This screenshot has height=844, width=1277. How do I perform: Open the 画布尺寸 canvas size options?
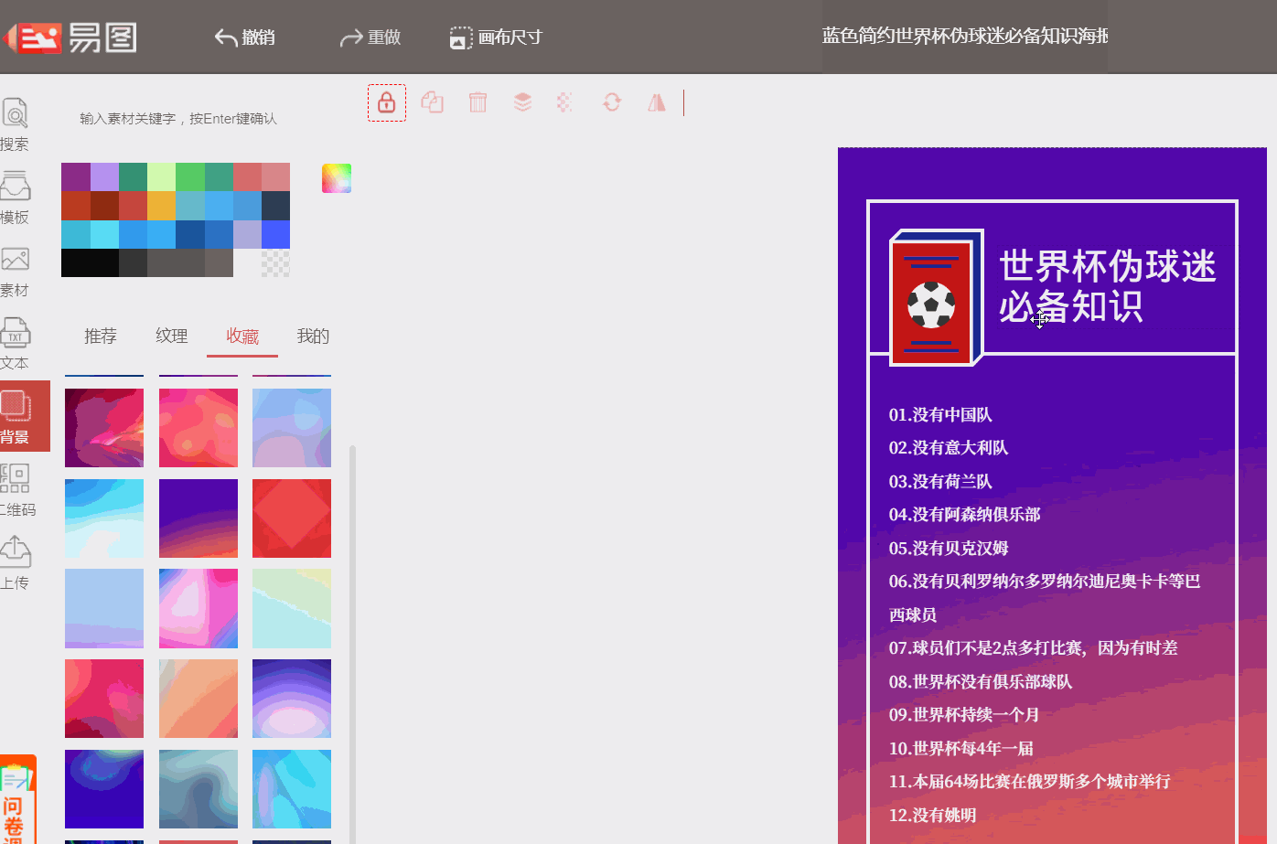point(494,37)
